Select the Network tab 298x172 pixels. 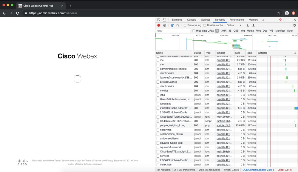pos(220,20)
